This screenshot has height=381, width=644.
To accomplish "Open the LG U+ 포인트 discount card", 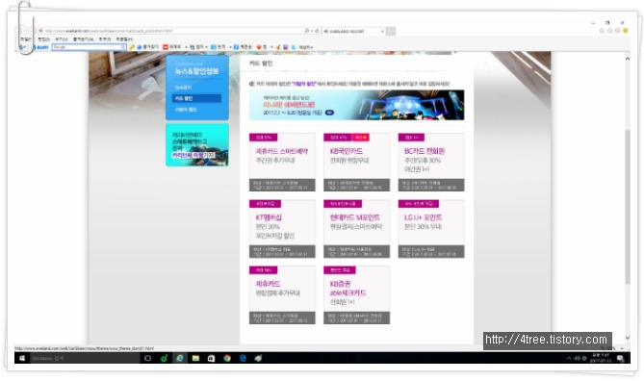I will pyautogui.click(x=431, y=229).
